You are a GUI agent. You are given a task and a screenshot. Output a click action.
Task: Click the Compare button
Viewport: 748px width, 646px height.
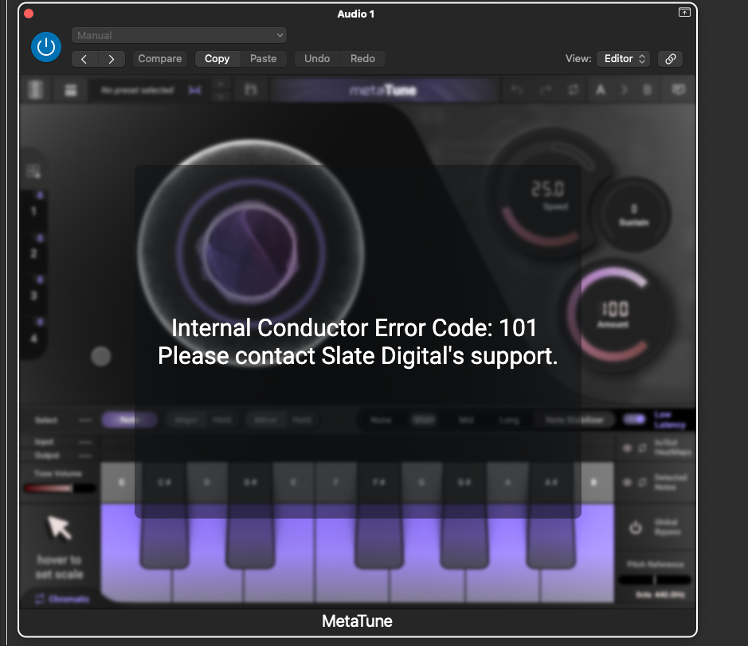pyautogui.click(x=160, y=59)
